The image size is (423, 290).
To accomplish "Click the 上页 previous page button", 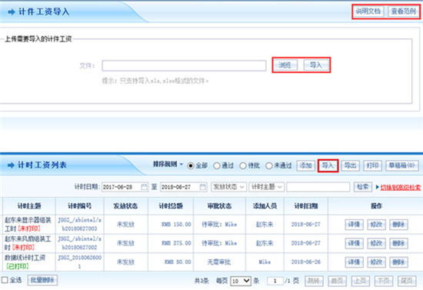I will click(x=360, y=281).
